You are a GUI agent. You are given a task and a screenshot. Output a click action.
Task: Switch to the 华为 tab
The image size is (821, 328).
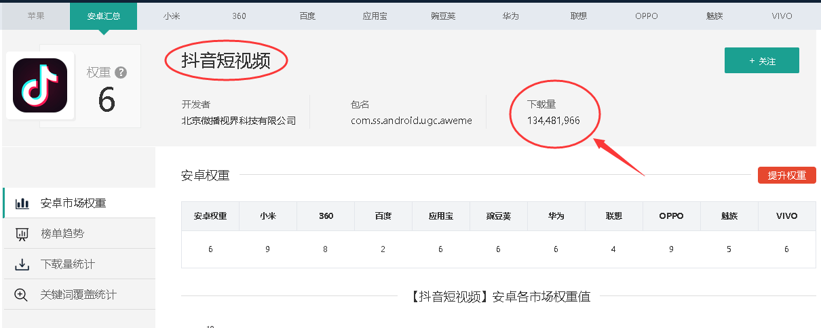(x=511, y=16)
